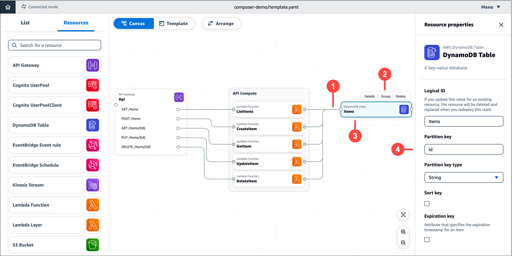Enable the Expiration key checkbox
This screenshot has width=512, height=256.
(x=427, y=239)
